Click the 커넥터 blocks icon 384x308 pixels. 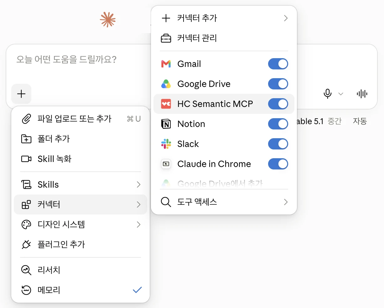pyautogui.click(x=26, y=204)
